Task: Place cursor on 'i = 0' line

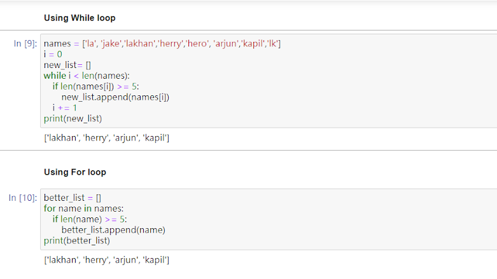Action: (53, 54)
